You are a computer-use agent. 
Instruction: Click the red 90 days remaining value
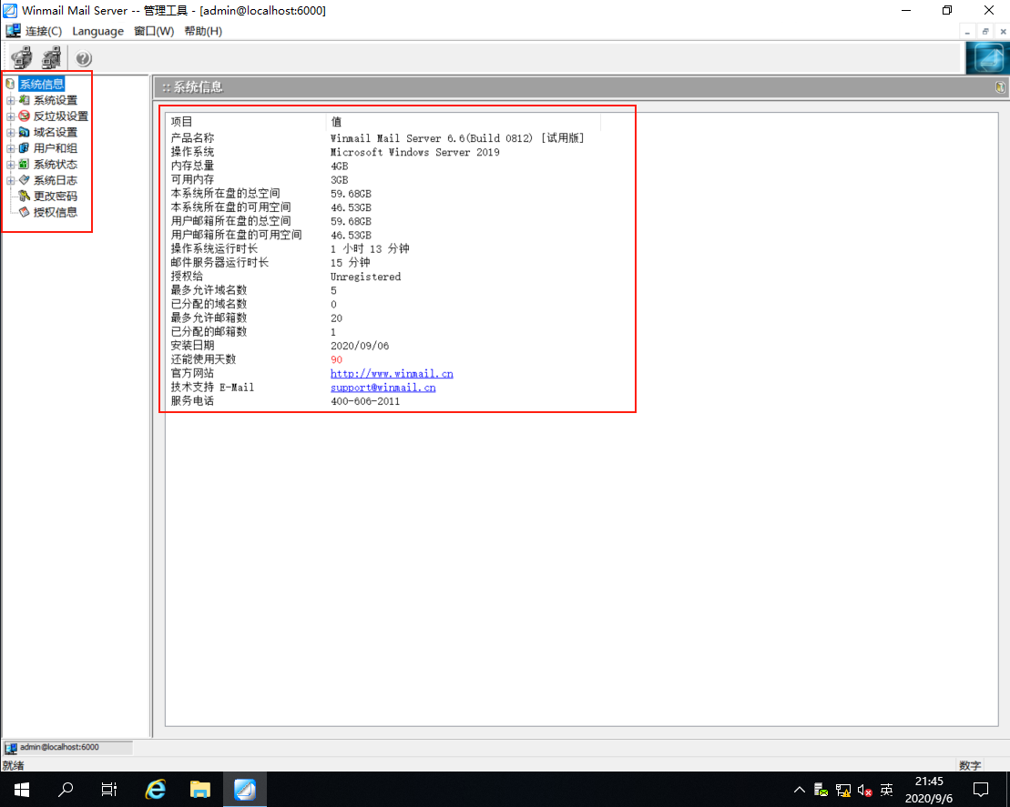pos(336,359)
